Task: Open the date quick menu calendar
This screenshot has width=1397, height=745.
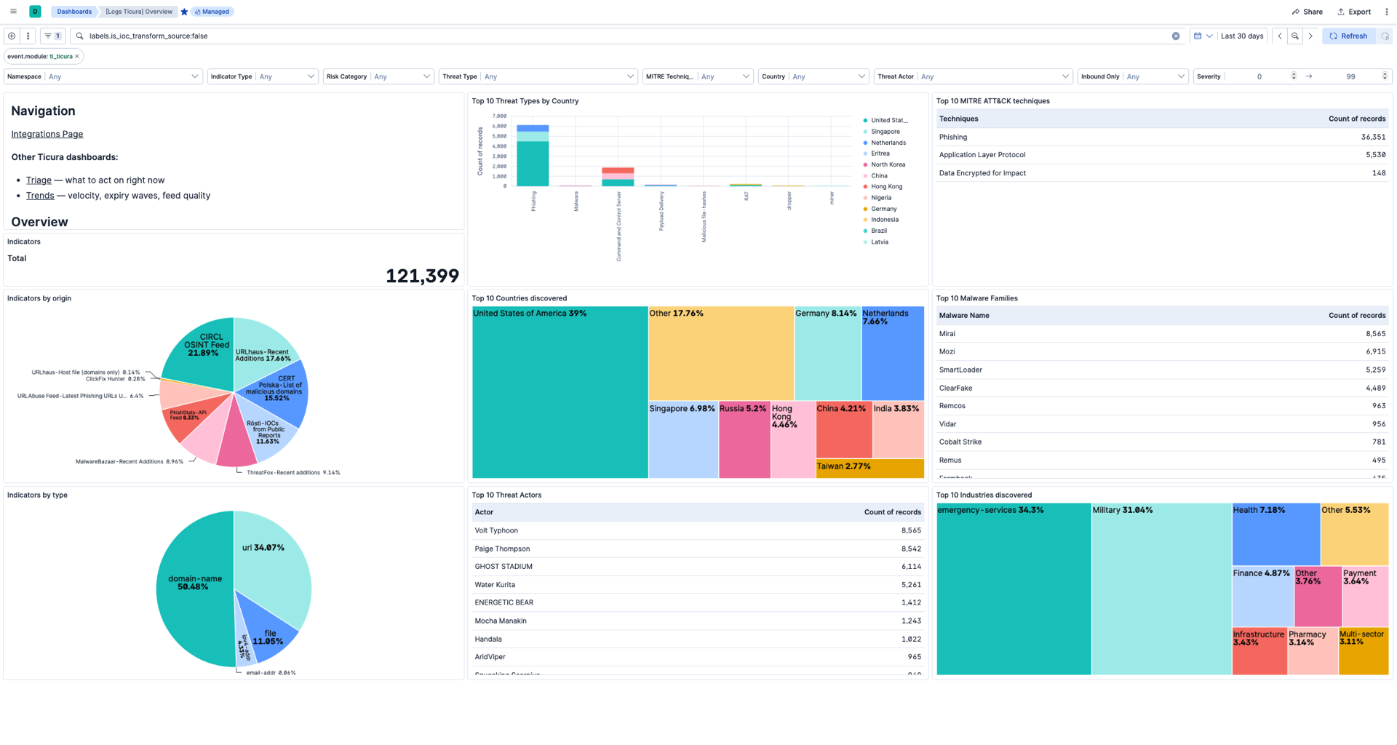Action: [x=1203, y=36]
